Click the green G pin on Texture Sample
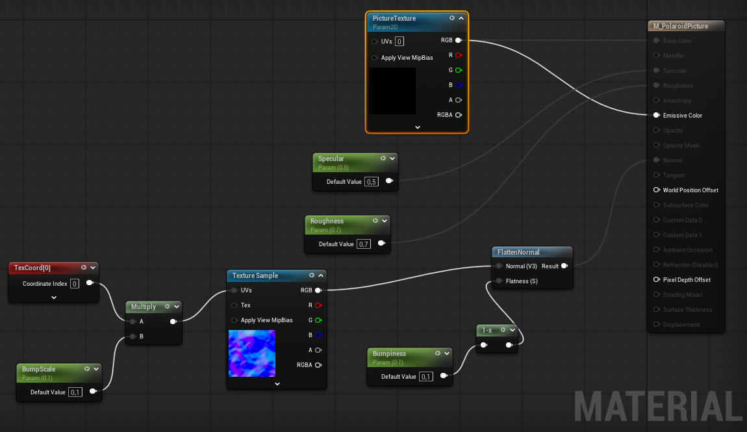This screenshot has height=432, width=747. coord(318,320)
